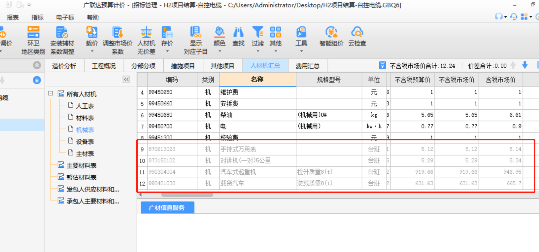This screenshot has height=252, width=539.
Task: Open dropdown arrow next to the apps grid icon
Action: coord(530,17)
